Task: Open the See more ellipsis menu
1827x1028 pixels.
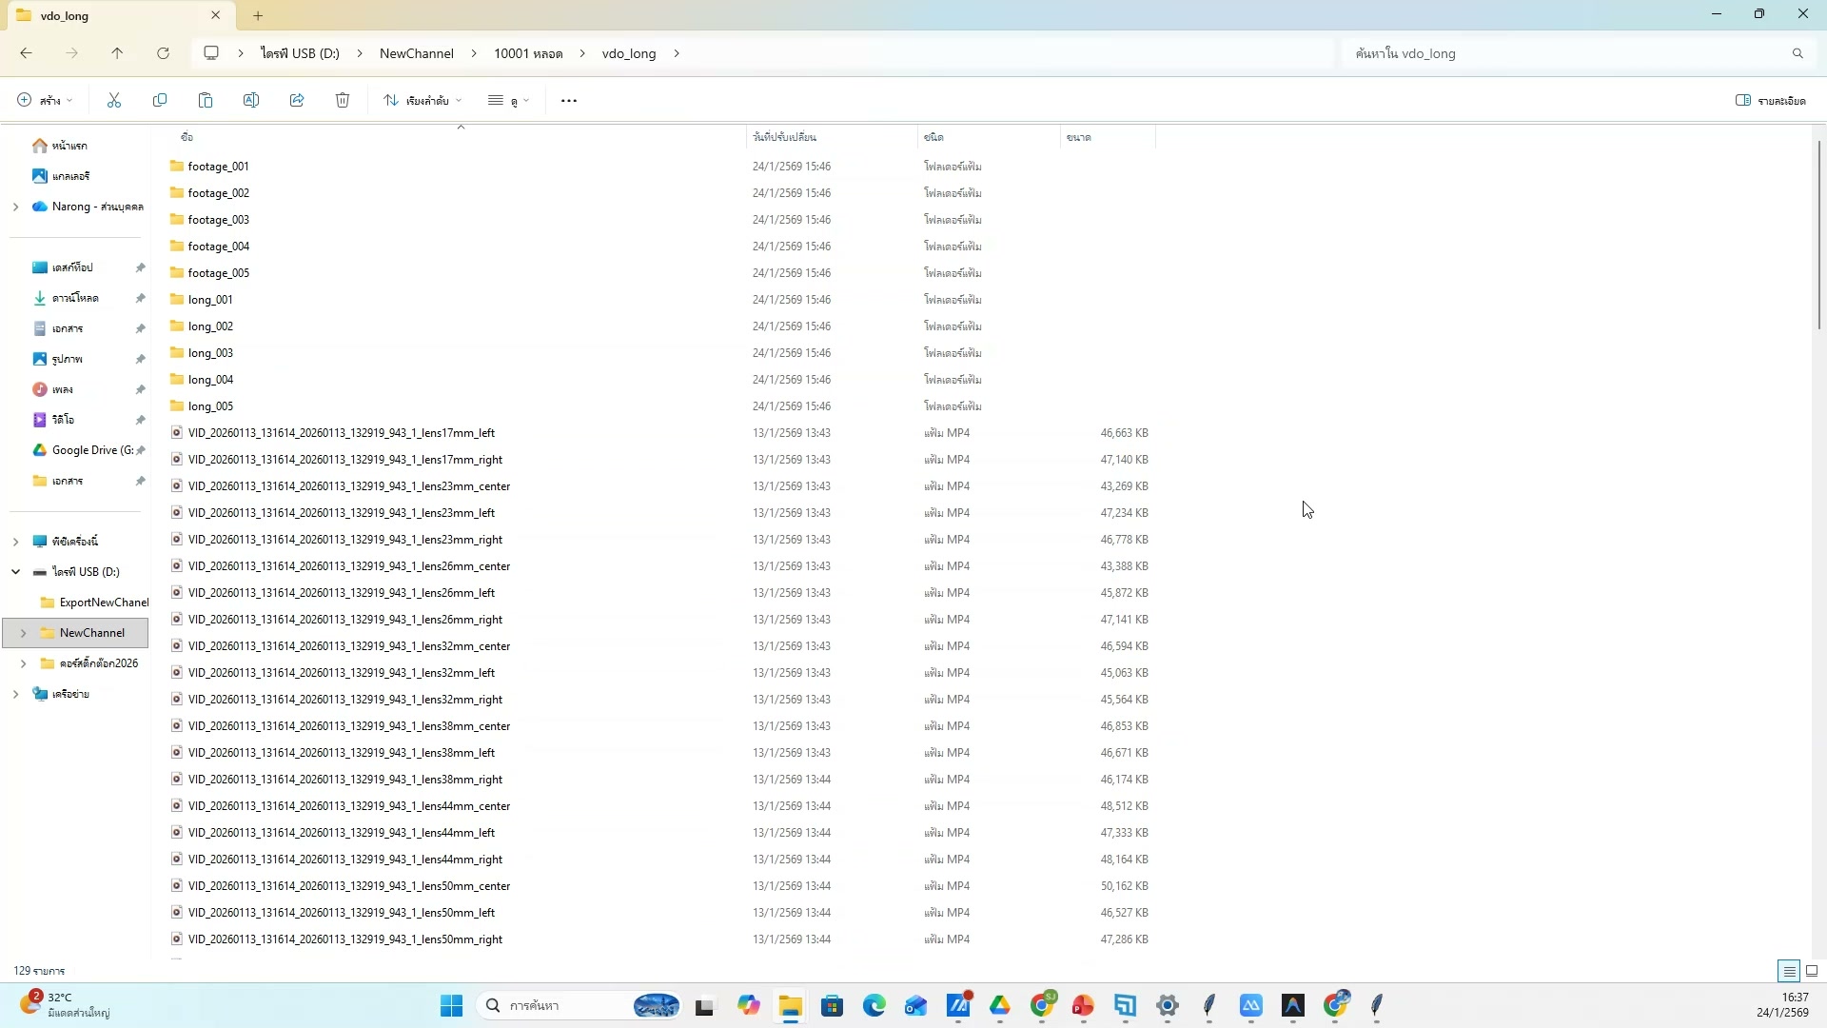Action: click(x=569, y=101)
